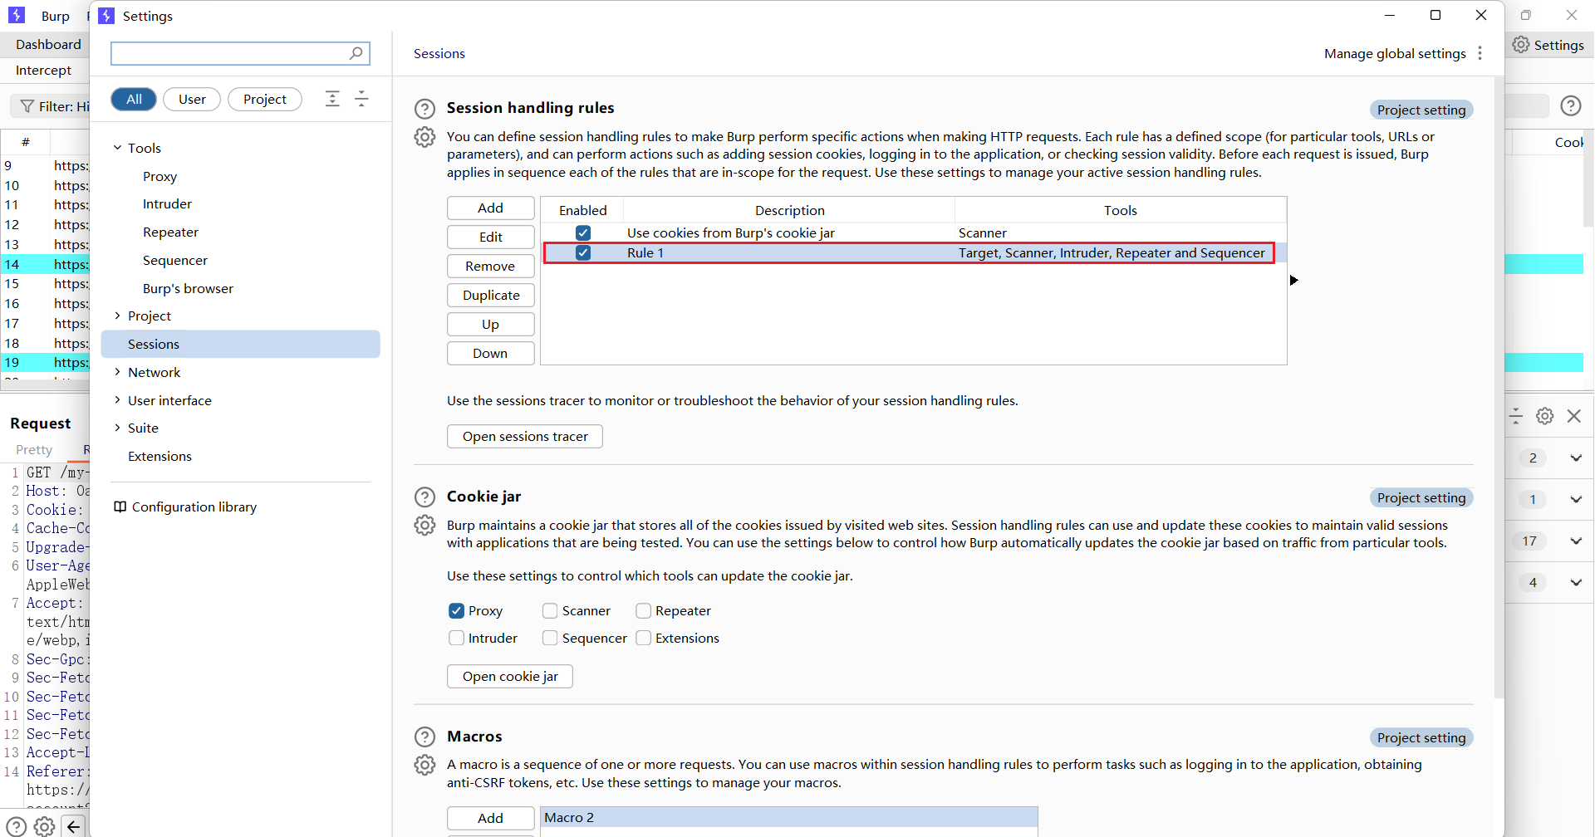Click the Configuration library book icon
The height and width of the screenshot is (837, 1595).
120,507
